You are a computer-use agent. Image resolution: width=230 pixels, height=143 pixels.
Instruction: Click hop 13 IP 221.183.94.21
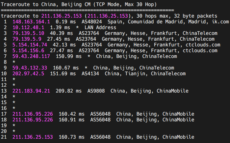click(x=31, y=91)
